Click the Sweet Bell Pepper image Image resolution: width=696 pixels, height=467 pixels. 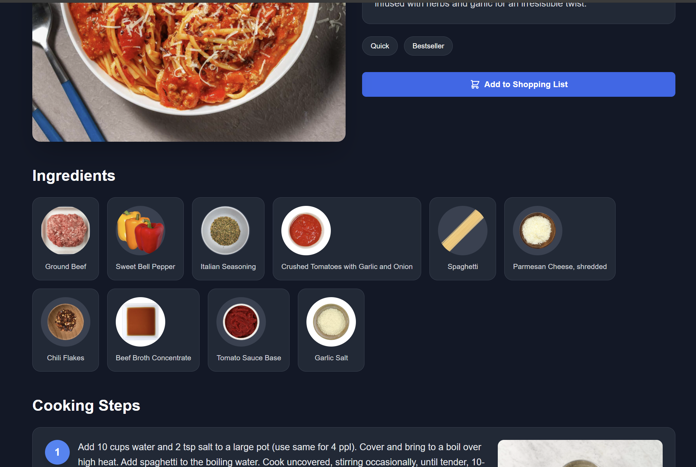tap(141, 231)
